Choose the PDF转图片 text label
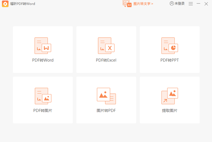This screenshot has height=142, width=212. pos(43,111)
